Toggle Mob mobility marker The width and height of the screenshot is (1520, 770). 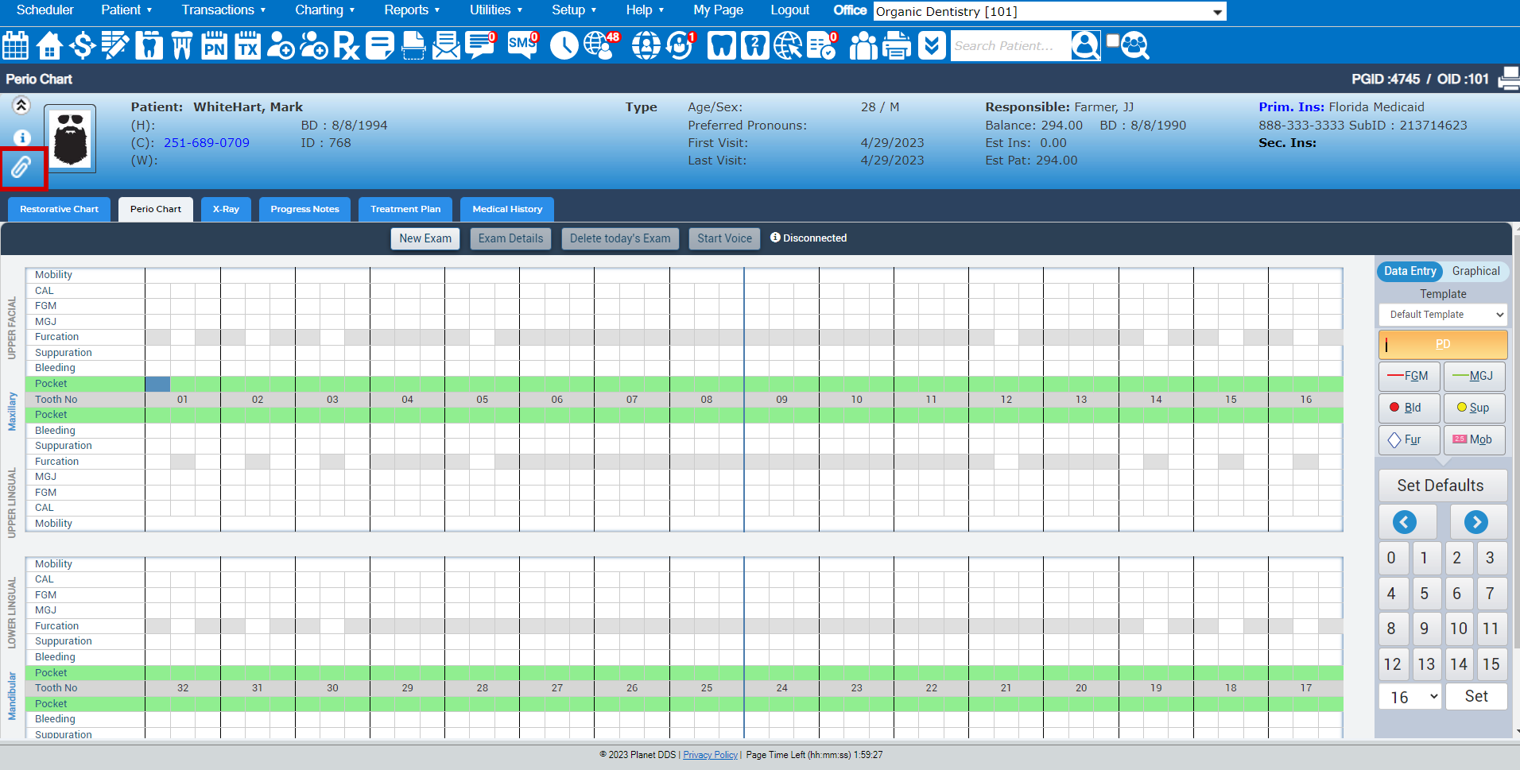coord(1474,439)
